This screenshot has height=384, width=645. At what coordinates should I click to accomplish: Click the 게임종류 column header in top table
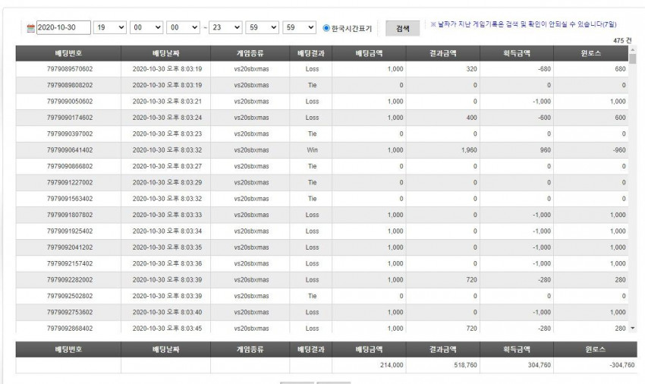click(x=250, y=54)
